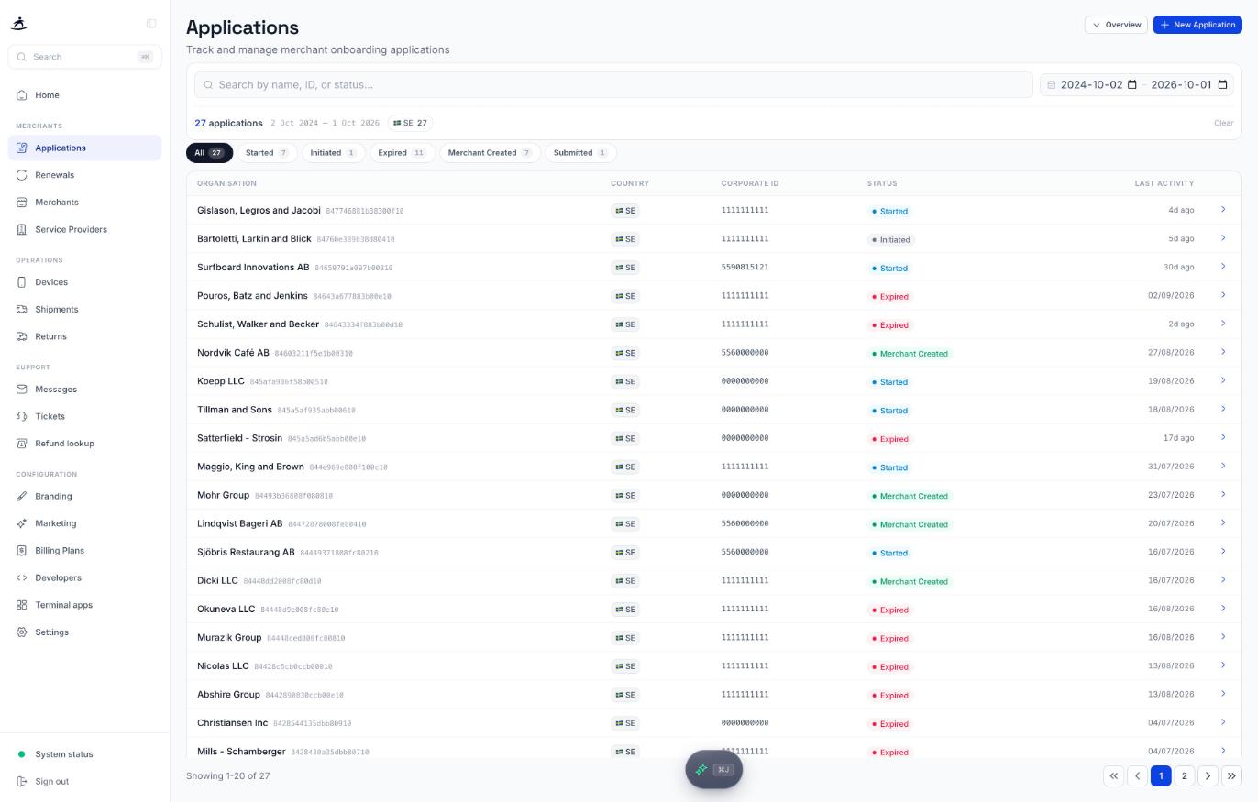
Task: Open Terminal apps
Action: coord(84,605)
